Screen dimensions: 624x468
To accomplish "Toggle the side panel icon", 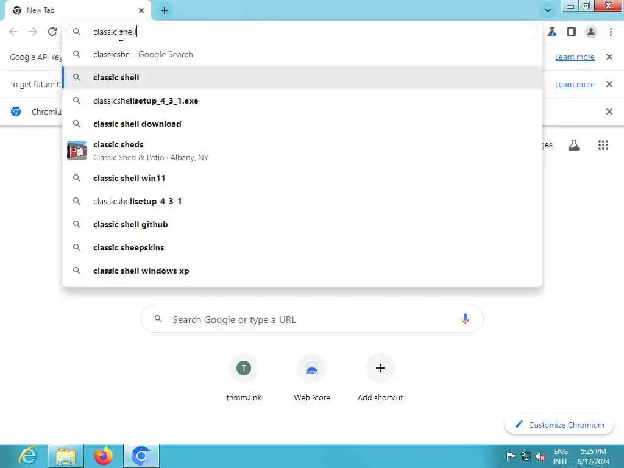I will pyautogui.click(x=572, y=32).
